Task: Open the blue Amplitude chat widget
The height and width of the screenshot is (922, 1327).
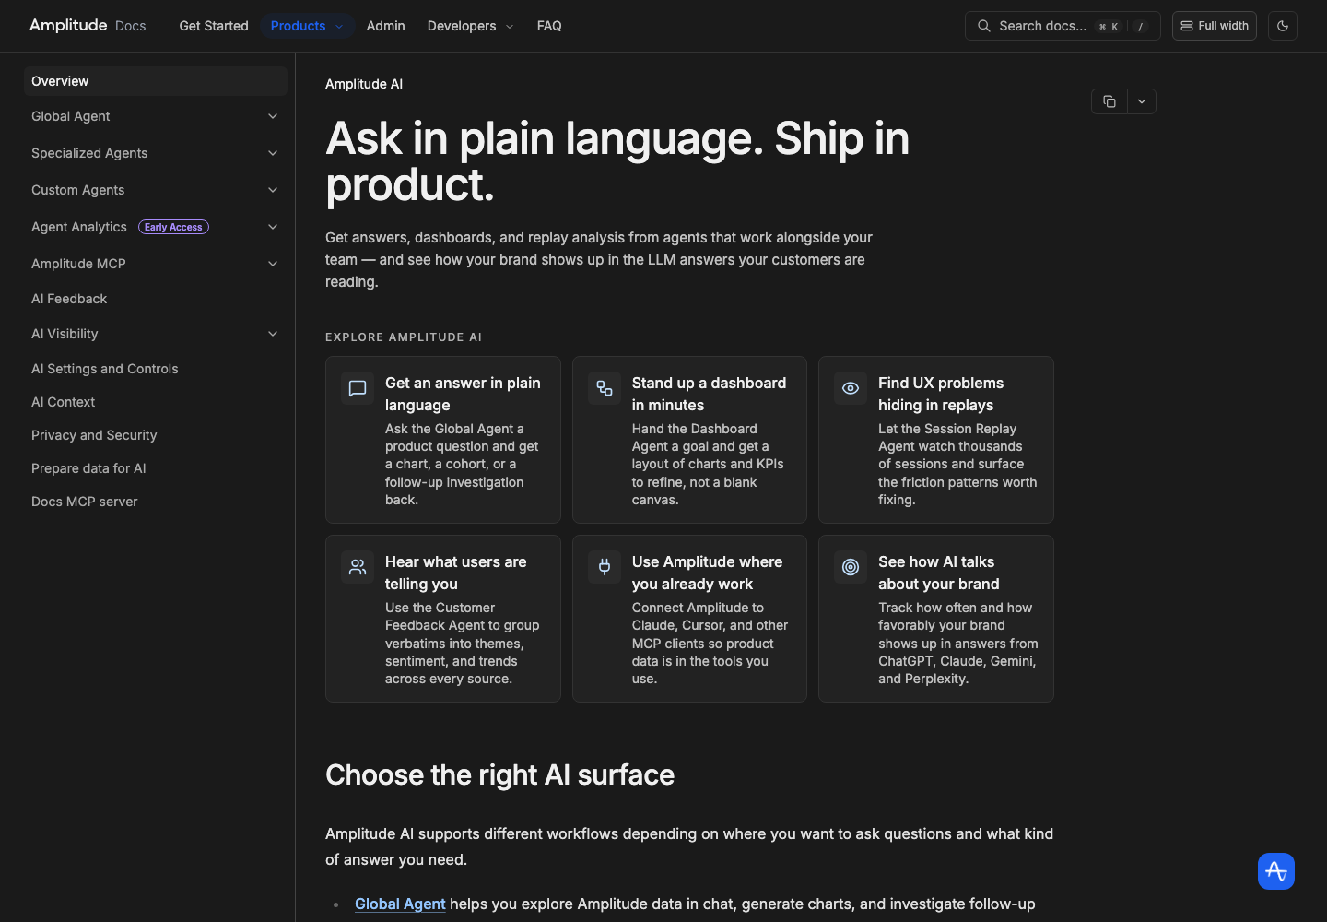Action: (1276, 871)
